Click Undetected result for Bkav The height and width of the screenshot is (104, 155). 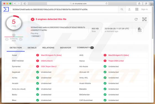point(46,100)
